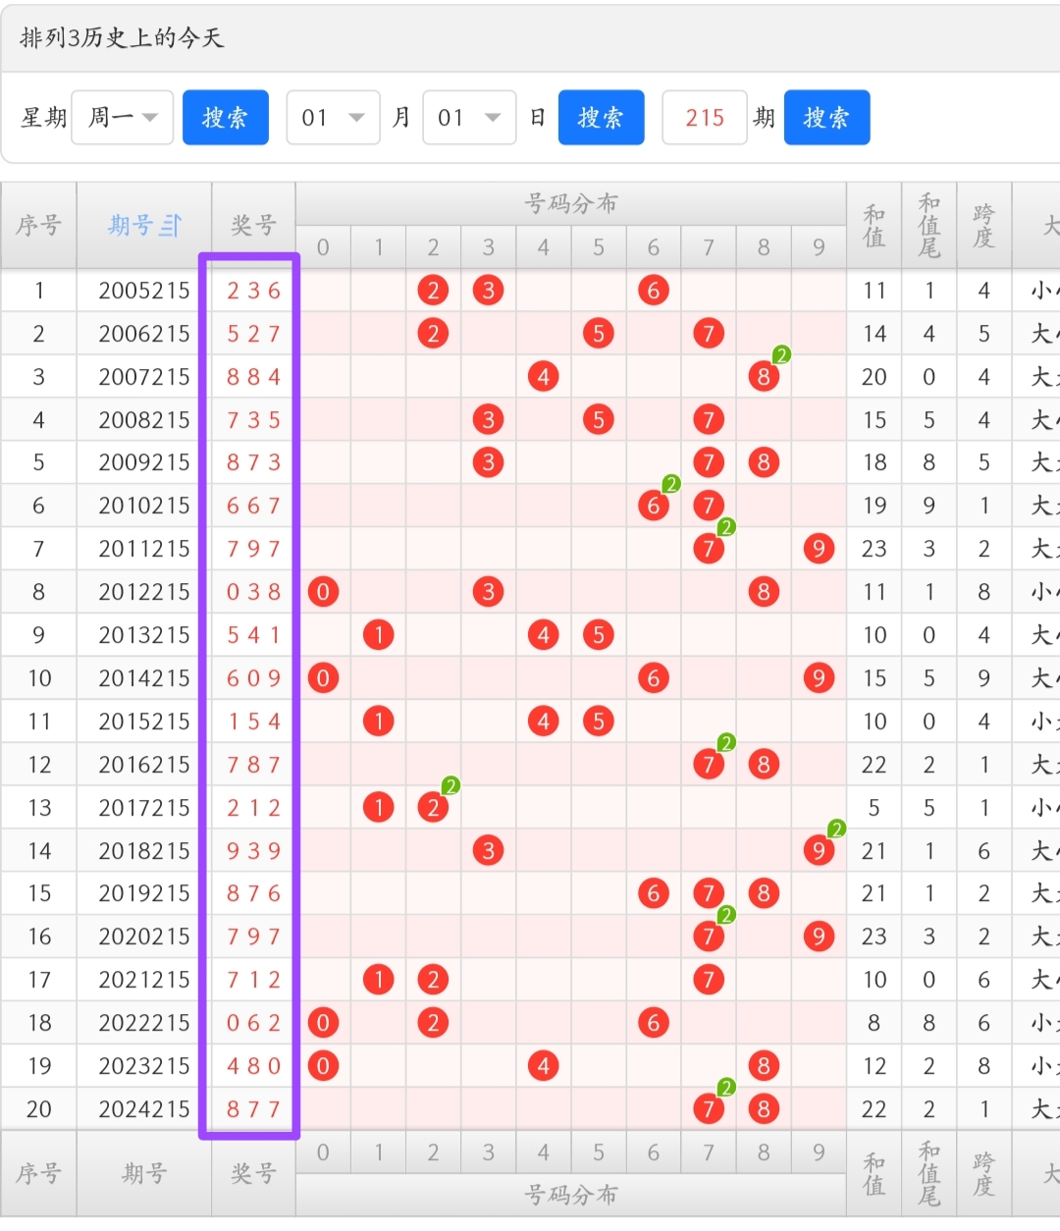1060x1231 pixels.
Task: Click the top 号码分布 header
Action: click(571, 203)
